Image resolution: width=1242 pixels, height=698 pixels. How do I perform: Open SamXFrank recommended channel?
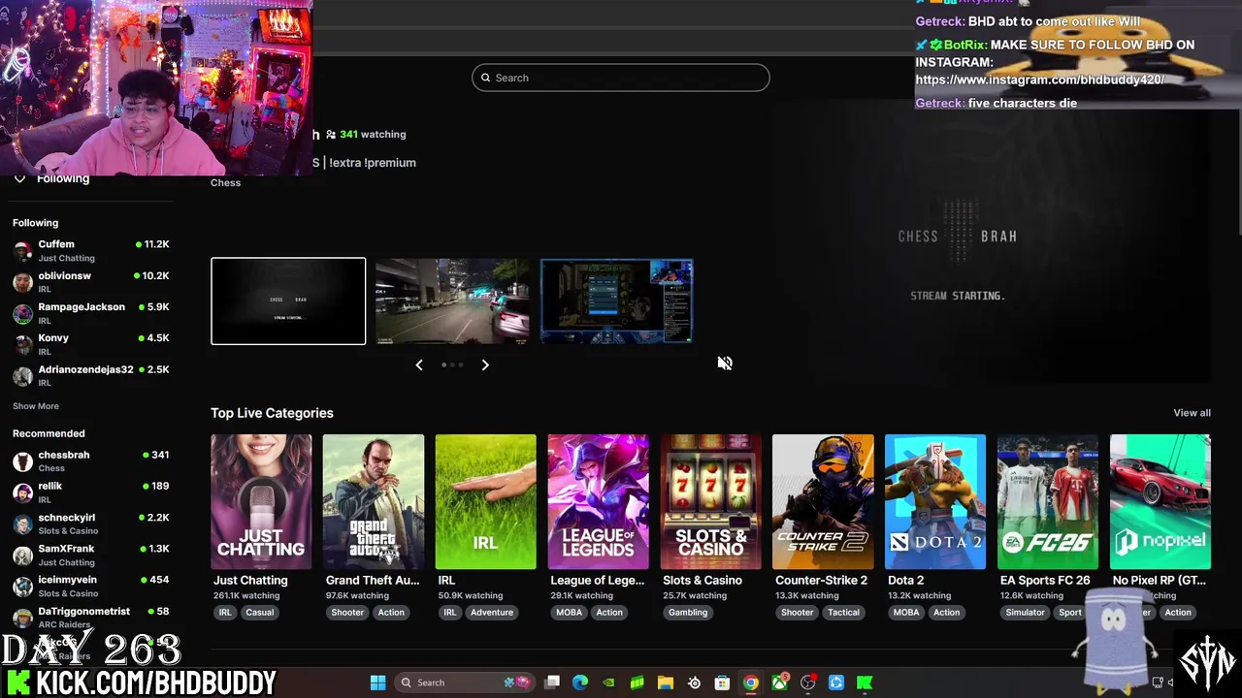pyautogui.click(x=91, y=555)
